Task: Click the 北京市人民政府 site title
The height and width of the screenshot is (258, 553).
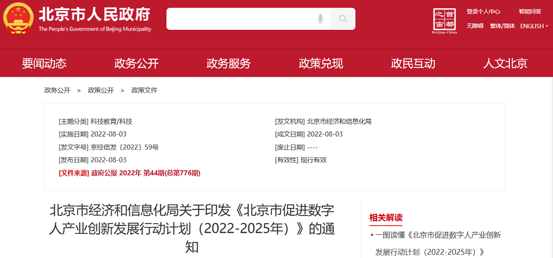Action: point(95,15)
